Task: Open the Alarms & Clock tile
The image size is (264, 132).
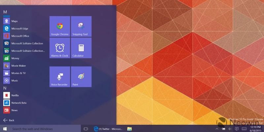Action: (60, 48)
